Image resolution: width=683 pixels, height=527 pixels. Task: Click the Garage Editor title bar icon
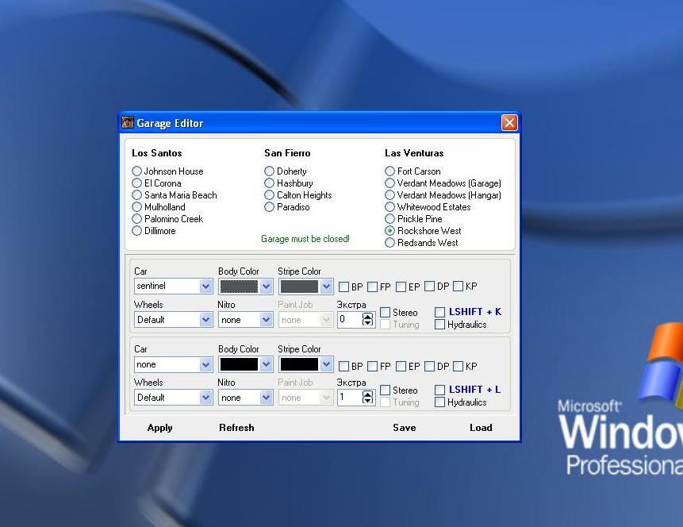128,123
